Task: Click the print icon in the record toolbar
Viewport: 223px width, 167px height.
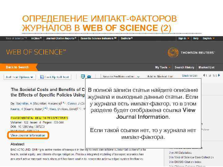Action: coord(83,77)
